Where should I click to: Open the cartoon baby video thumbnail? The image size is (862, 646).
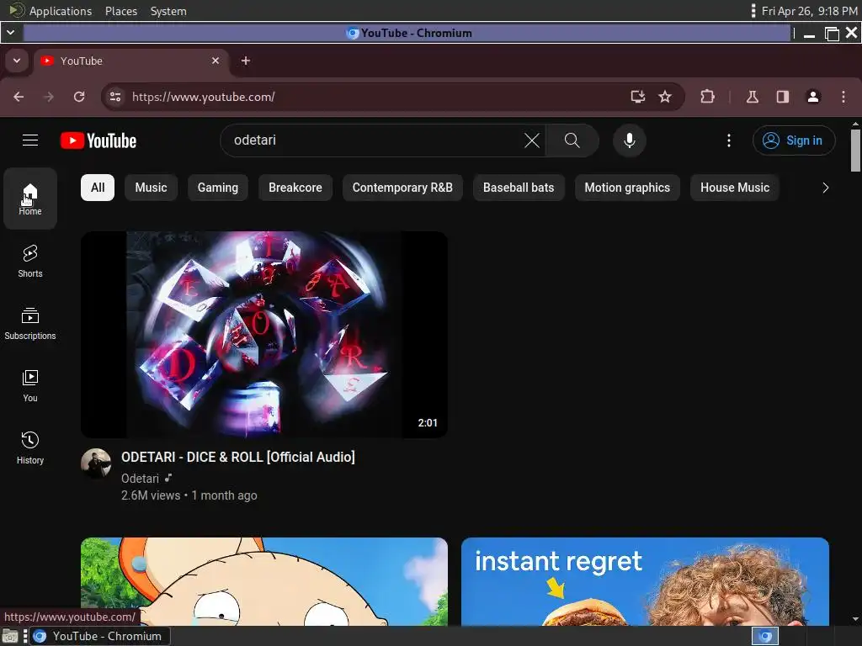tap(263, 581)
